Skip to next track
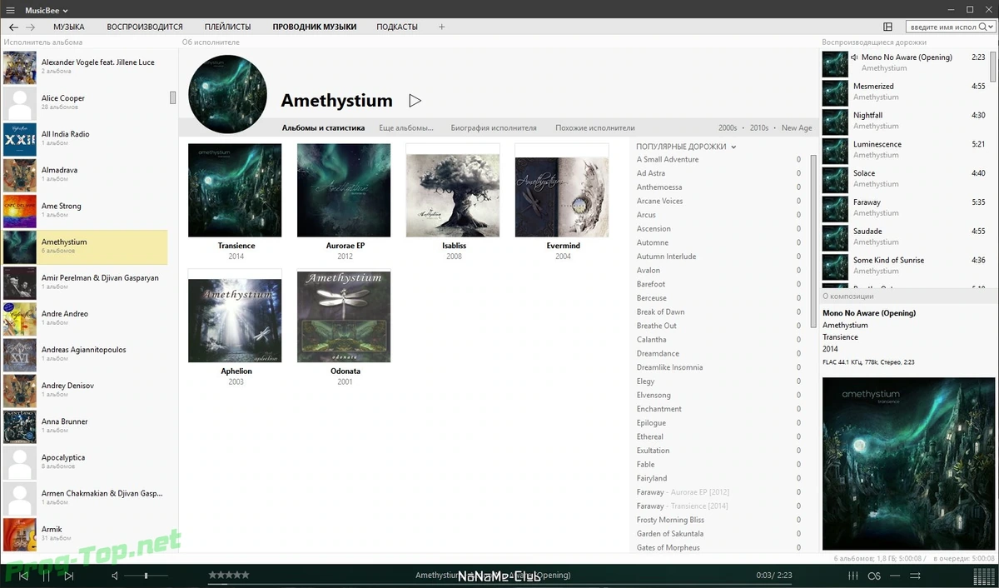 (x=69, y=576)
